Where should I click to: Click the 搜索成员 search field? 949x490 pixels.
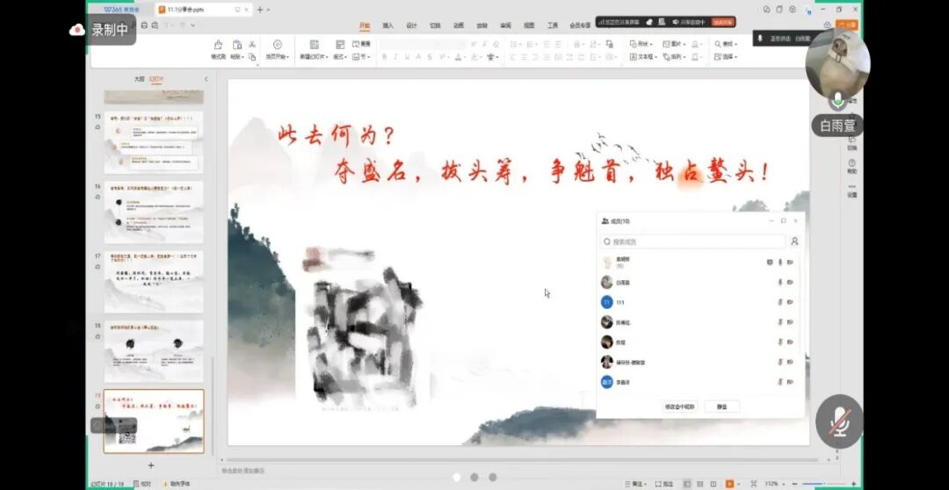click(x=692, y=241)
